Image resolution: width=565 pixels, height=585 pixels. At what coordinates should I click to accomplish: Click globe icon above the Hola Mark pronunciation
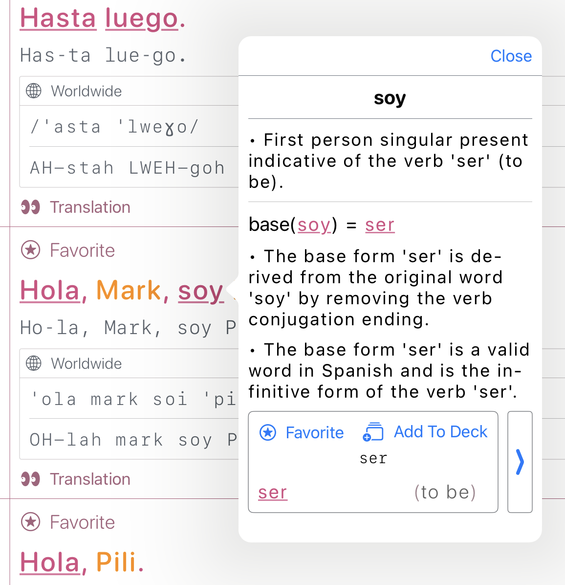[x=34, y=363]
